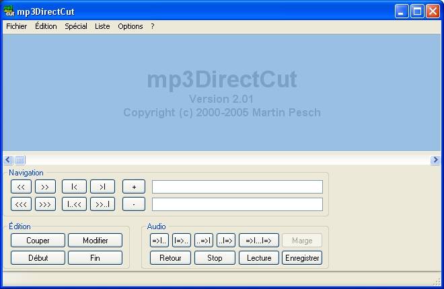The width and height of the screenshot is (444, 289).
Task: Click the Fin button
Action: pos(95,258)
